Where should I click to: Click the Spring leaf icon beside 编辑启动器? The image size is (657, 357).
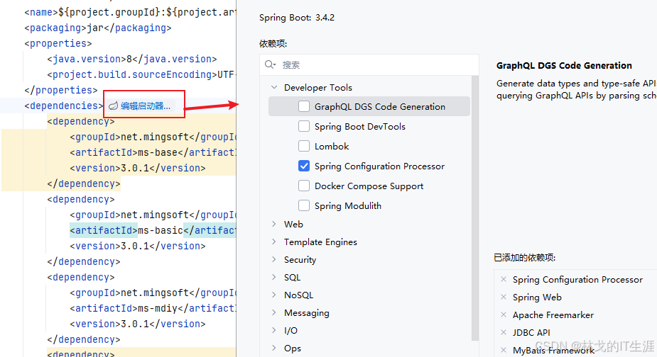(113, 106)
